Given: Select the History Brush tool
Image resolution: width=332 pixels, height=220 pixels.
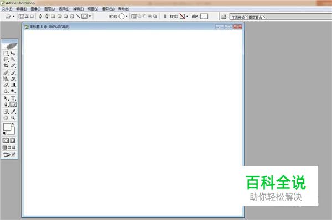Looking at the screenshot, I should 13,79.
